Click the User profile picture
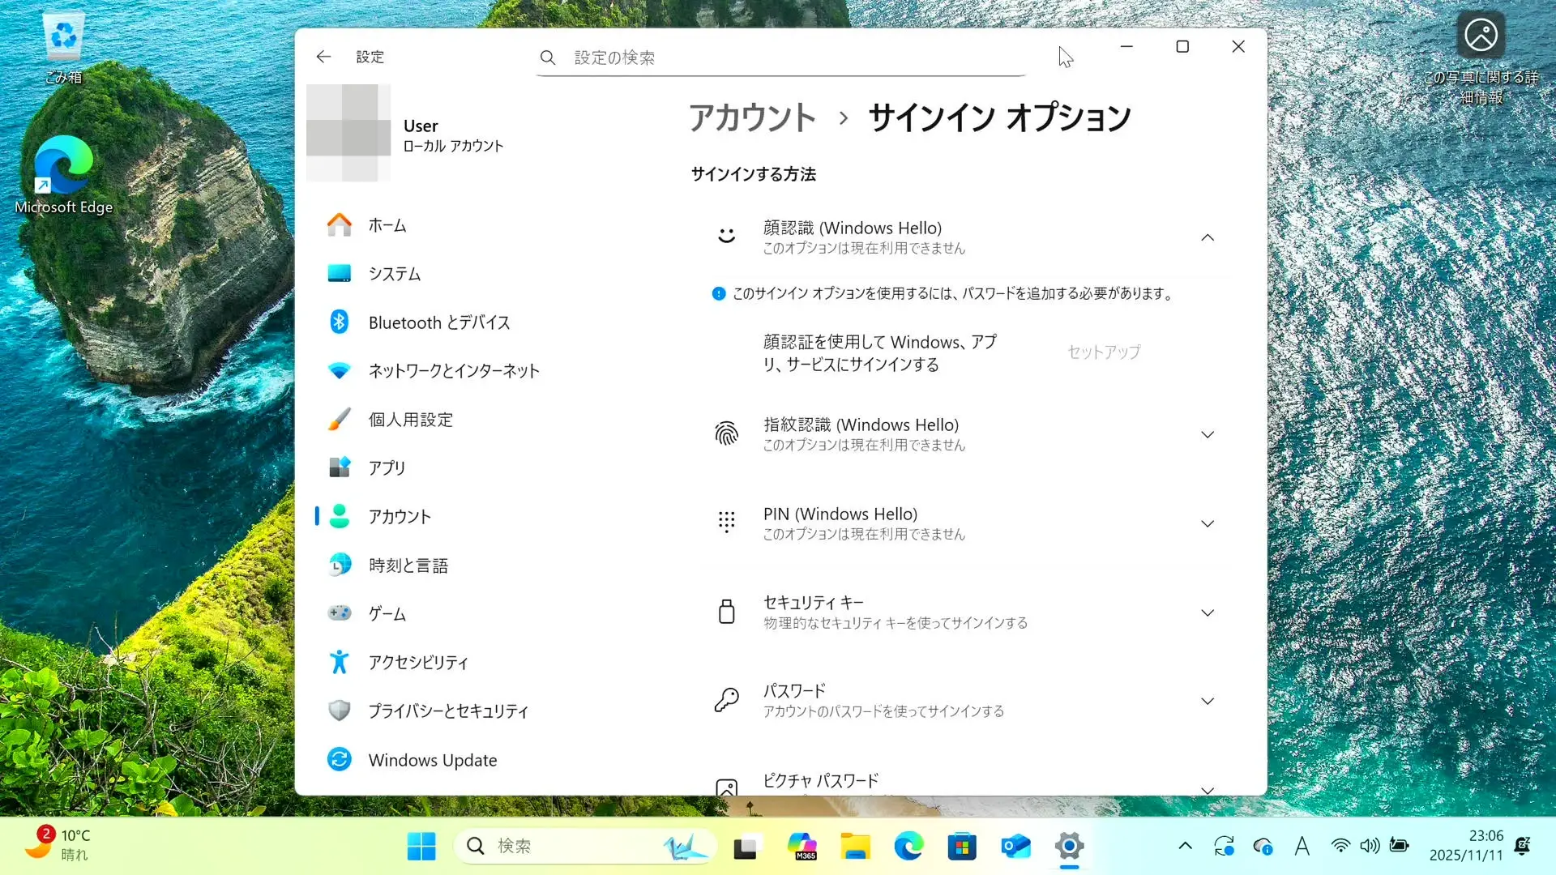 point(348,133)
